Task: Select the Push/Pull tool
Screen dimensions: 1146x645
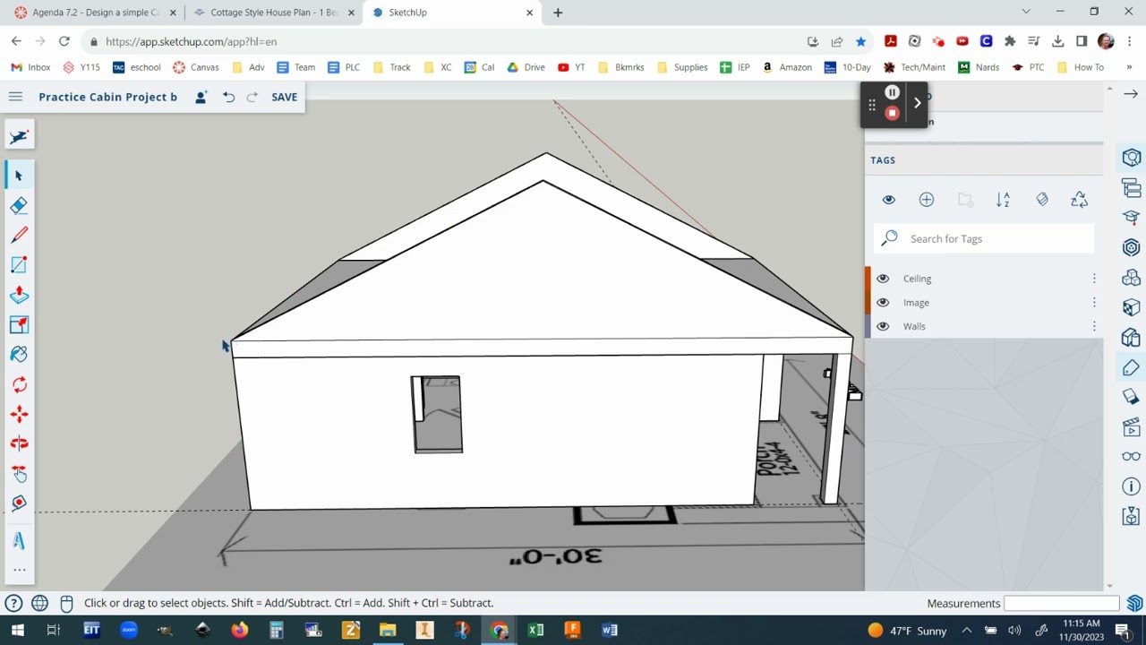Action: (x=19, y=295)
